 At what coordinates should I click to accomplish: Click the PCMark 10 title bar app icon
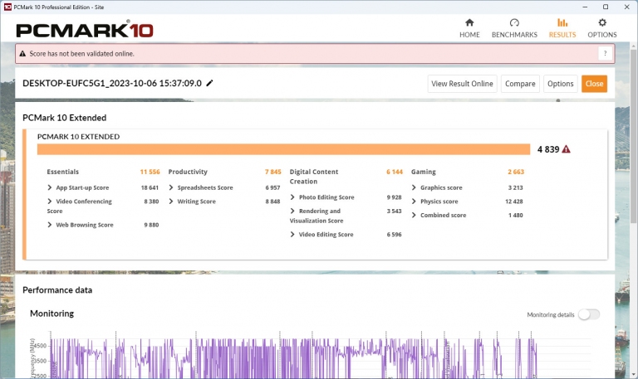7,7
